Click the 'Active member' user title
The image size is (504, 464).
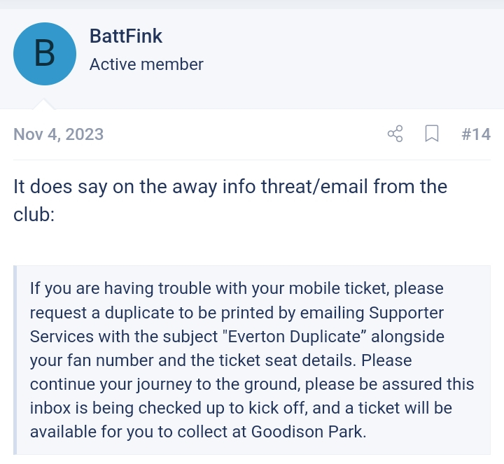coord(146,64)
